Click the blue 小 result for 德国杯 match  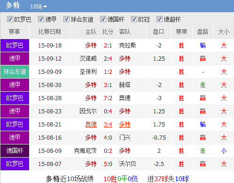[x=224, y=151]
